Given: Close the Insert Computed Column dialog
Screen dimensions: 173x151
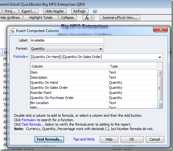Looking at the screenshot, I should pos(161,29).
